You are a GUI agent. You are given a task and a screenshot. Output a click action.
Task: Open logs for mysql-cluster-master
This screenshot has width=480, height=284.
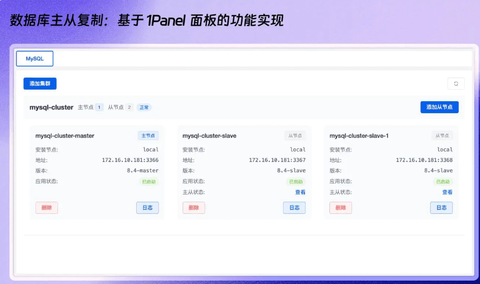pyautogui.click(x=147, y=208)
